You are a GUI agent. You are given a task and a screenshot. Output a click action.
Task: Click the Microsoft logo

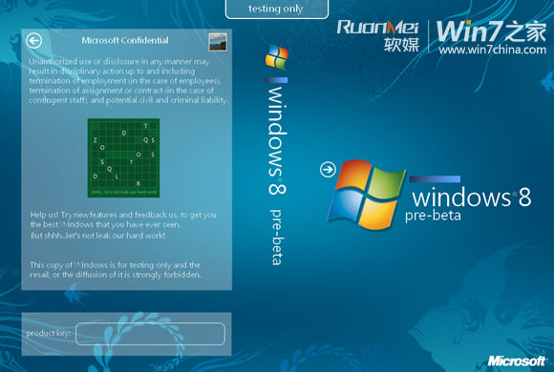point(516,362)
